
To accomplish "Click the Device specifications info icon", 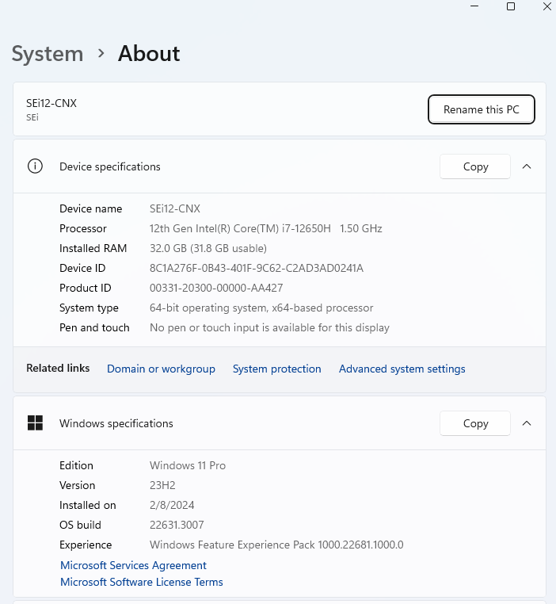I will 35,166.
